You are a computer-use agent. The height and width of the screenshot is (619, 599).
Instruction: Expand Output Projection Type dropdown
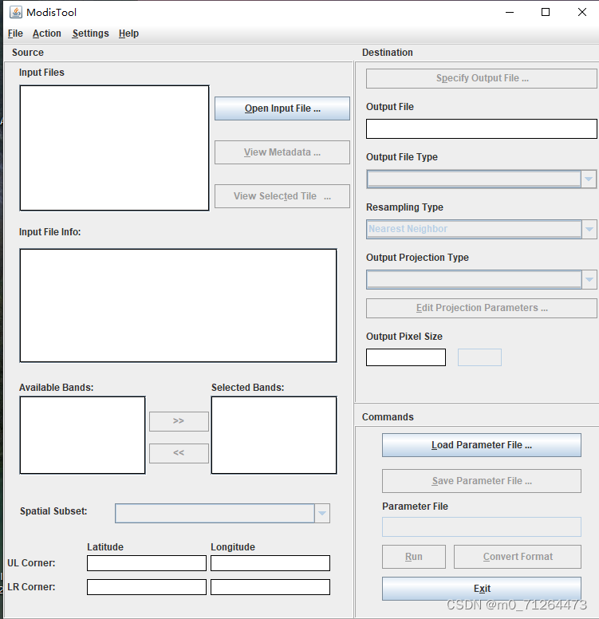point(589,279)
